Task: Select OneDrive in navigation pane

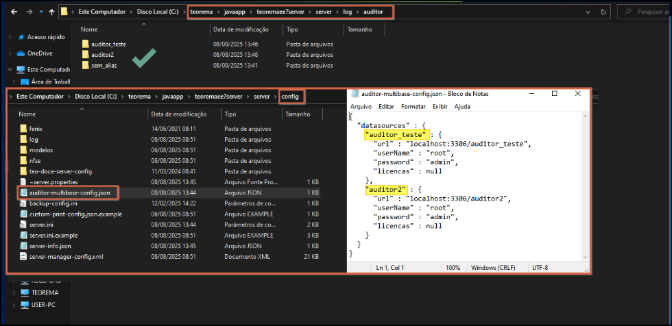Action: 40,53
